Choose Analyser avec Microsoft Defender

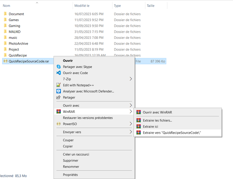(88, 91)
